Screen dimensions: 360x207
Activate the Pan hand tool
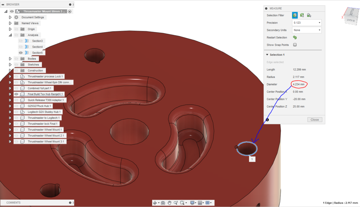[x=169, y=203]
